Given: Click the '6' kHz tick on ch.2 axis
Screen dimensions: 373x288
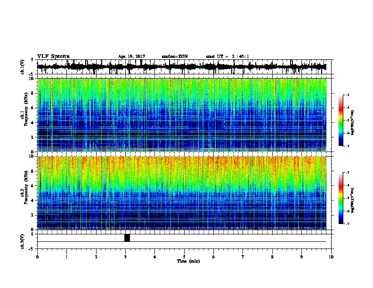Looking at the screenshot, I should (33, 186).
